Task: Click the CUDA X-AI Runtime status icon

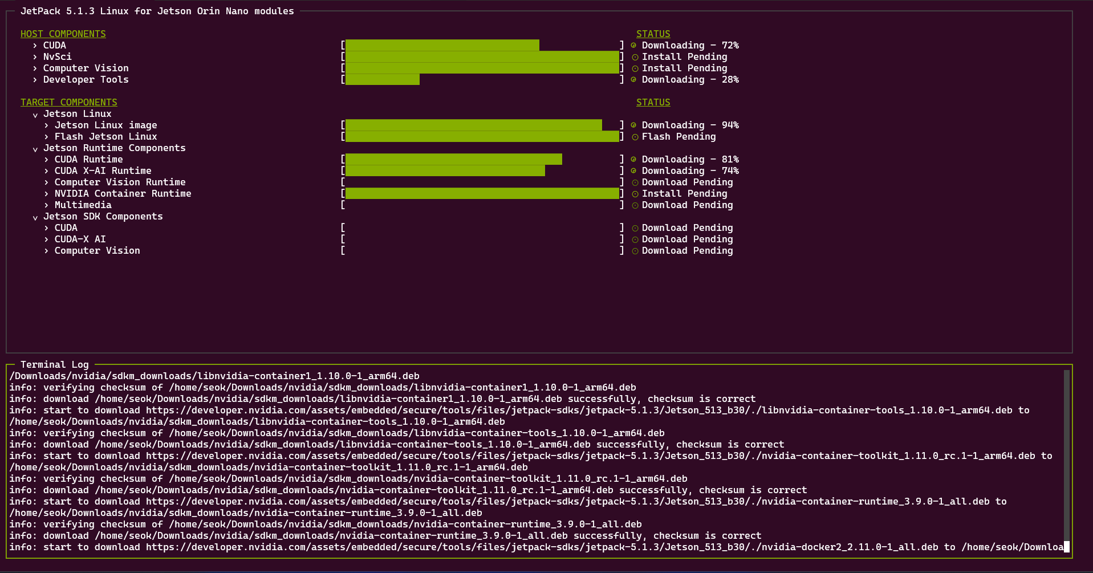Action: tap(633, 170)
